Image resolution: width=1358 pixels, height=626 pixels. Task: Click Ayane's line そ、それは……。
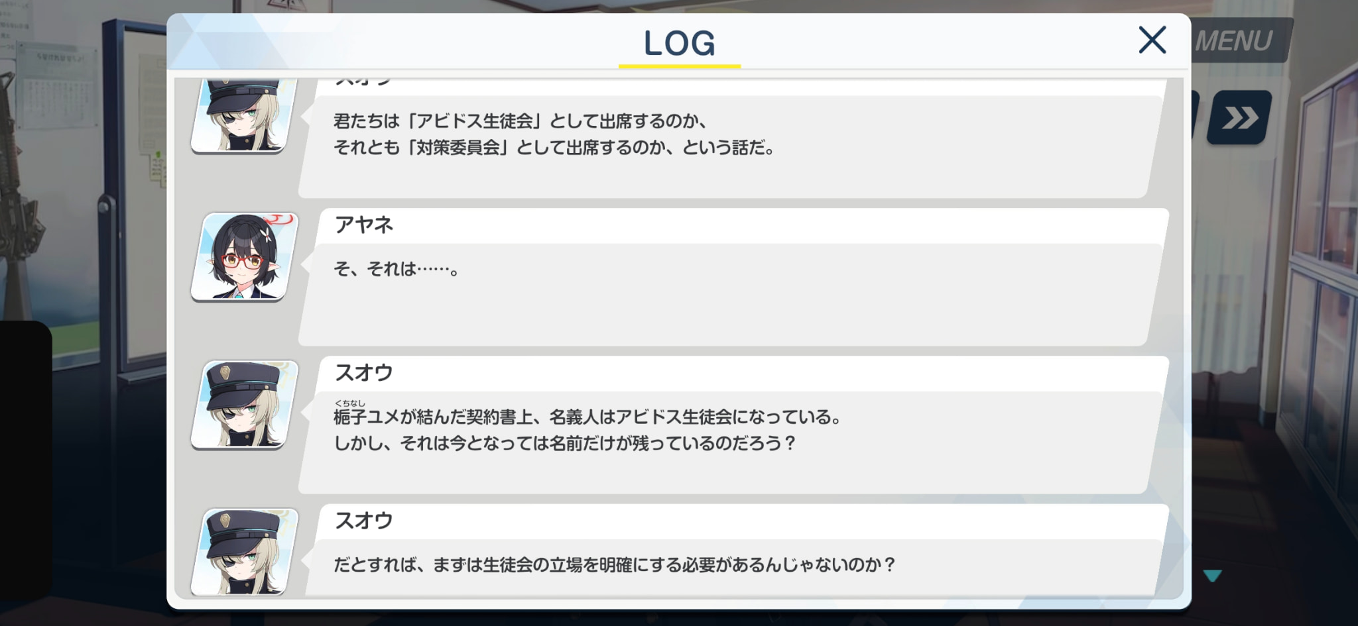coord(397,269)
